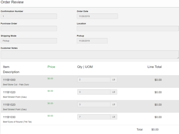Click LB unit in the 111B1030 row
This screenshot has height=134, width=179.
pyautogui.click(x=114, y=117)
